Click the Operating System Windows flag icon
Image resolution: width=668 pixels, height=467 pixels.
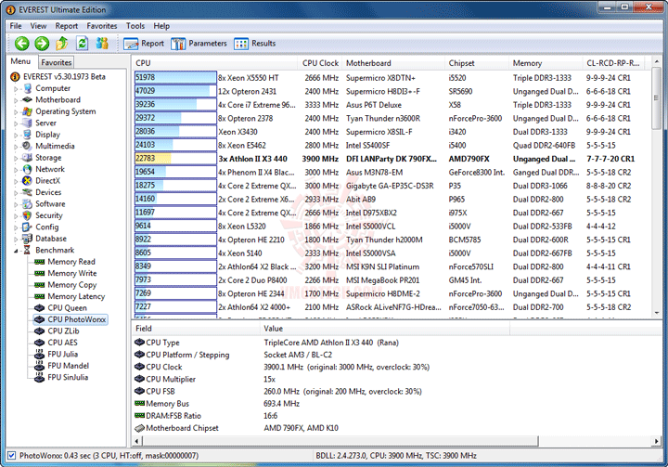(x=27, y=111)
